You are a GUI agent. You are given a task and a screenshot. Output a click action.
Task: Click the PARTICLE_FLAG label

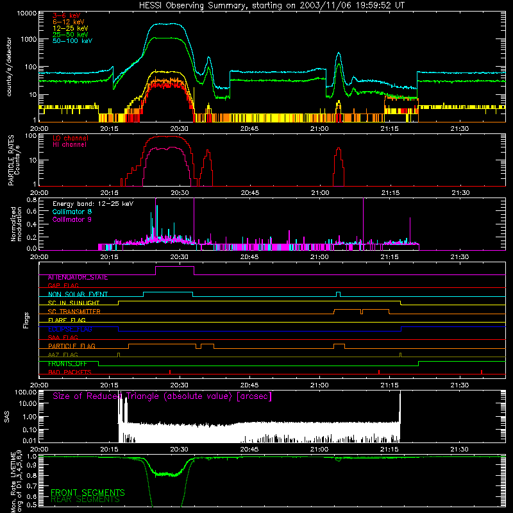coord(72,346)
